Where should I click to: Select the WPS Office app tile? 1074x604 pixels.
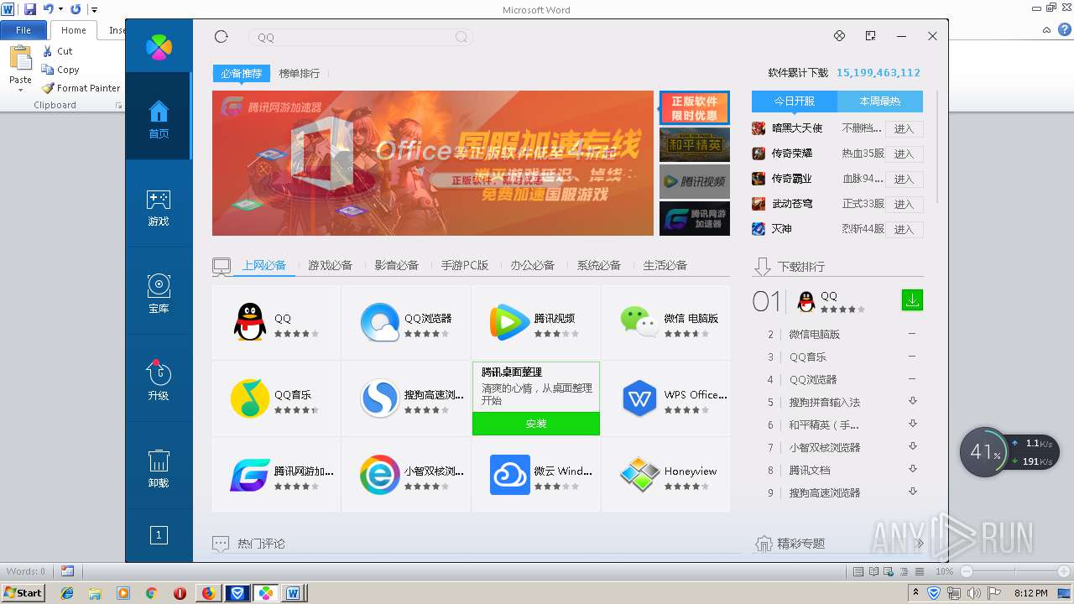pyautogui.click(x=666, y=398)
